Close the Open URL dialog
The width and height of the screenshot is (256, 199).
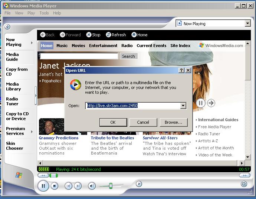click(x=188, y=70)
